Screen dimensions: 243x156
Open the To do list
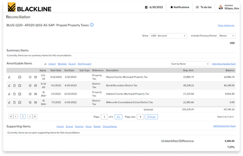[203, 7]
